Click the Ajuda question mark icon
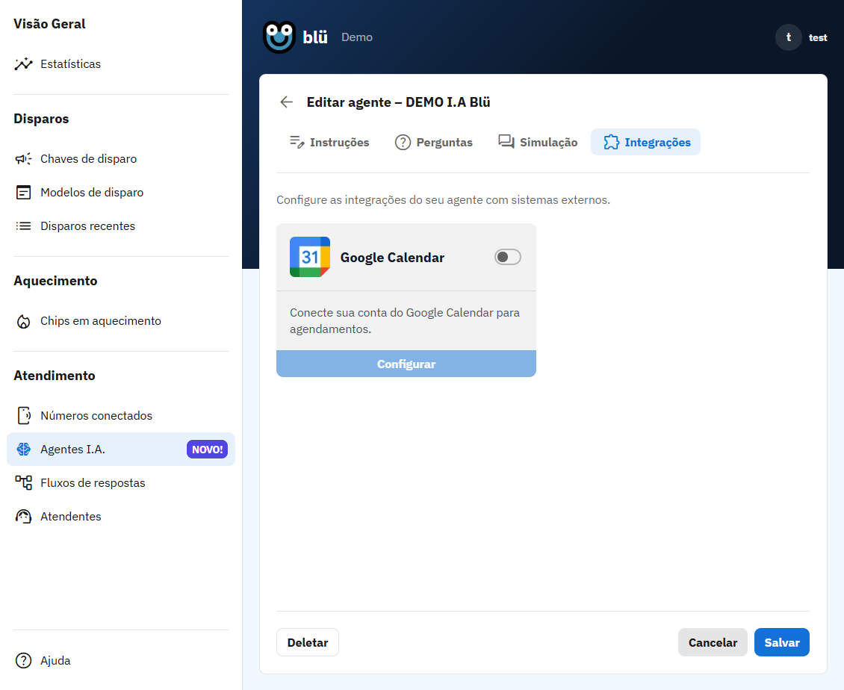The image size is (844, 690). [23, 660]
